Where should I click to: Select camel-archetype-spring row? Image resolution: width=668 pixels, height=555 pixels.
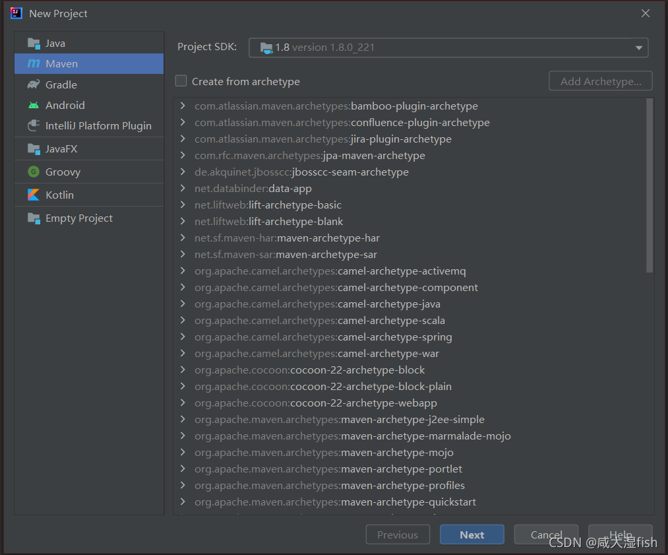click(409, 337)
